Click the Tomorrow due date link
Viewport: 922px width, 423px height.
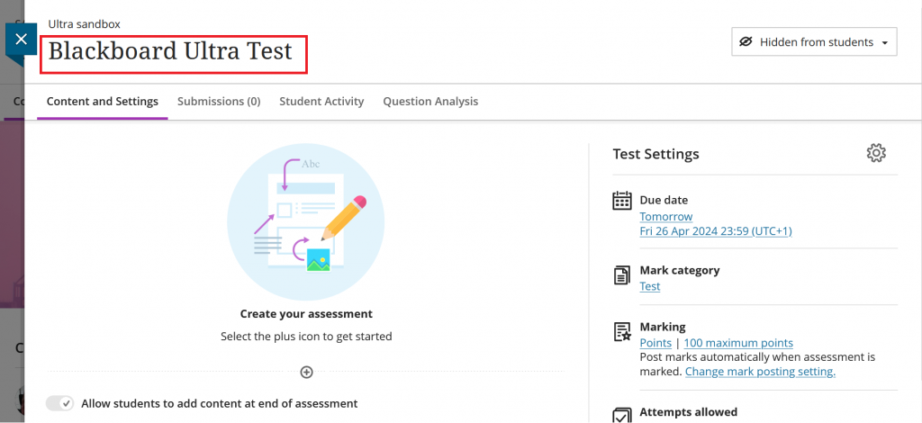(x=665, y=217)
